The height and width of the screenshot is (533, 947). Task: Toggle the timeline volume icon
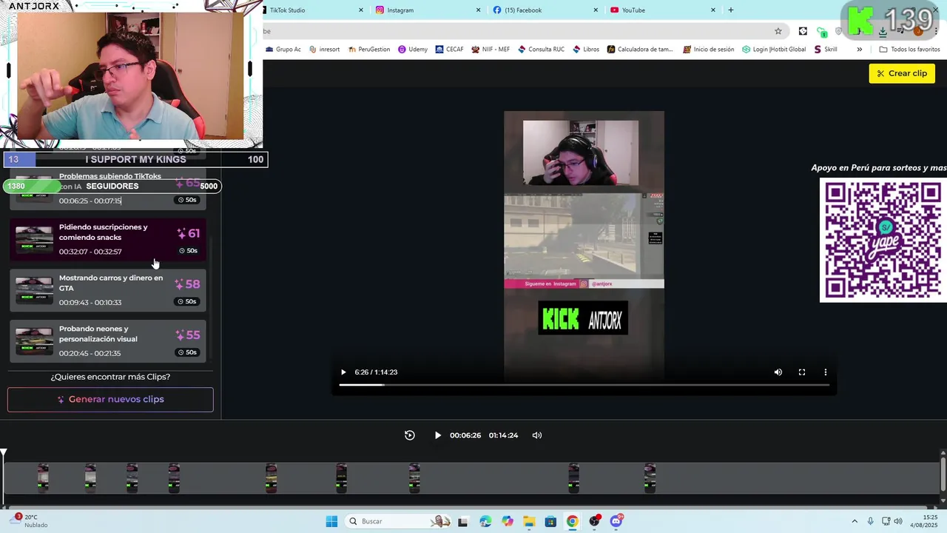point(537,435)
